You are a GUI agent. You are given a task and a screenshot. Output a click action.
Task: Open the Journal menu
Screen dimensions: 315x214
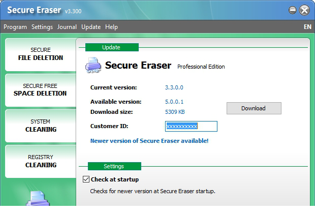(67, 27)
